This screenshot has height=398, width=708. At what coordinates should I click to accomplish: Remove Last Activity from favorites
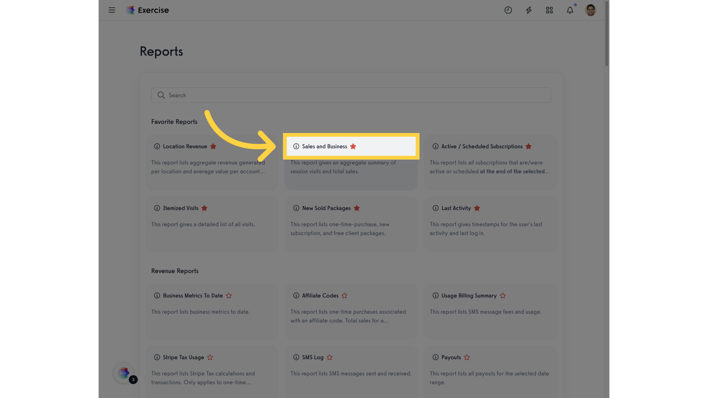click(477, 208)
